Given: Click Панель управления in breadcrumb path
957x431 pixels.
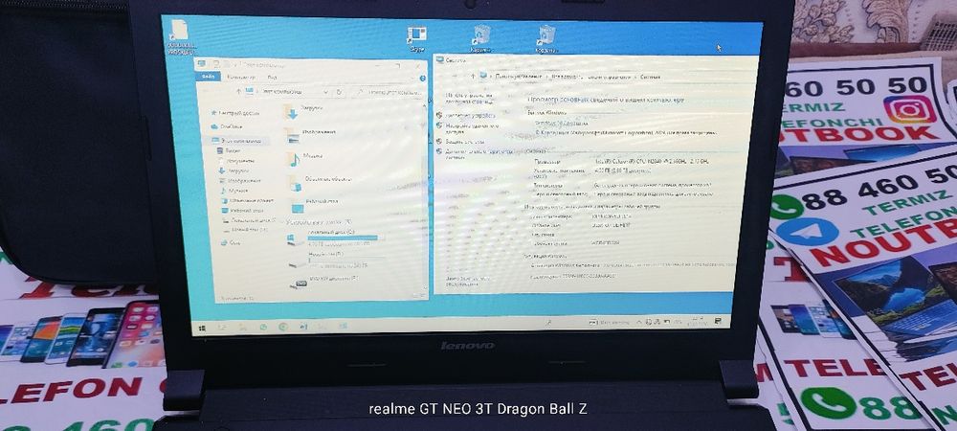Looking at the screenshot, I should click(x=517, y=77).
